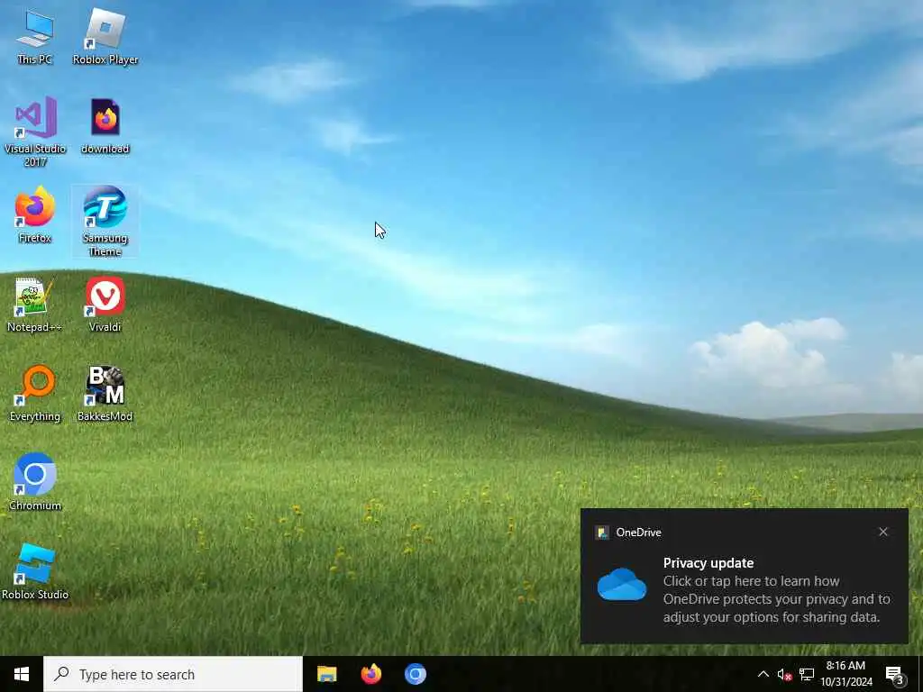The height and width of the screenshot is (692, 923).
Task: Click the OneDrive app title in the notification
Action: coord(638,533)
